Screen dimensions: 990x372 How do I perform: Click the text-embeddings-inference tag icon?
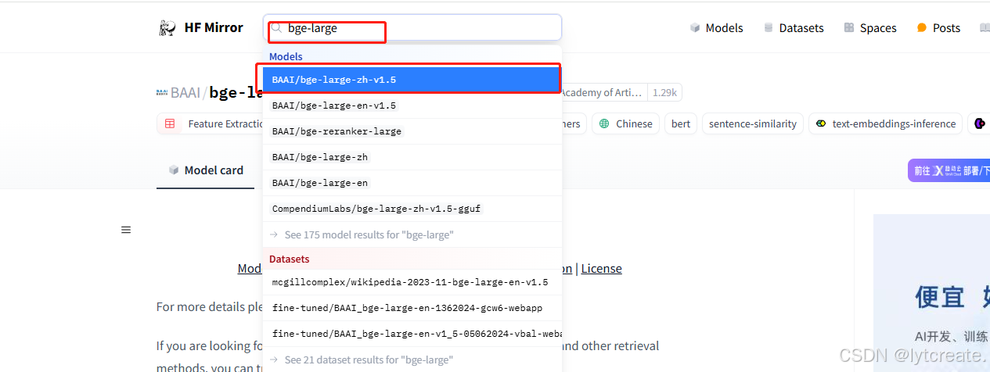click(821, 123)
